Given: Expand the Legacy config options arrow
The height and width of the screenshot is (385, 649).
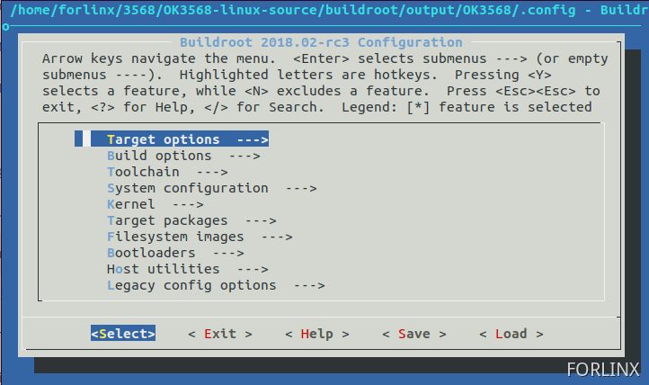Looking at the screenshot, I should click(308, 285).
